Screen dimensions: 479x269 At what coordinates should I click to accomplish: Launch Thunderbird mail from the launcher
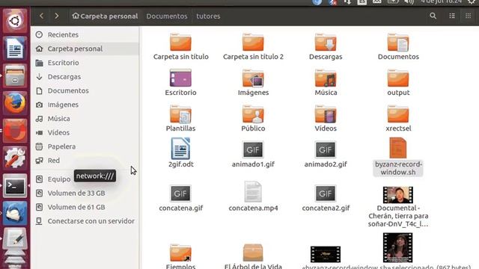(x=15, y=213)
